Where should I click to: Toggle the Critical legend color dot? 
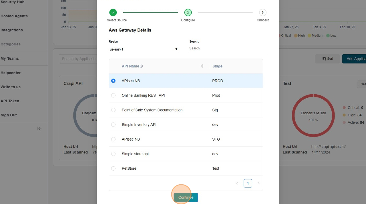pos(279,36)
